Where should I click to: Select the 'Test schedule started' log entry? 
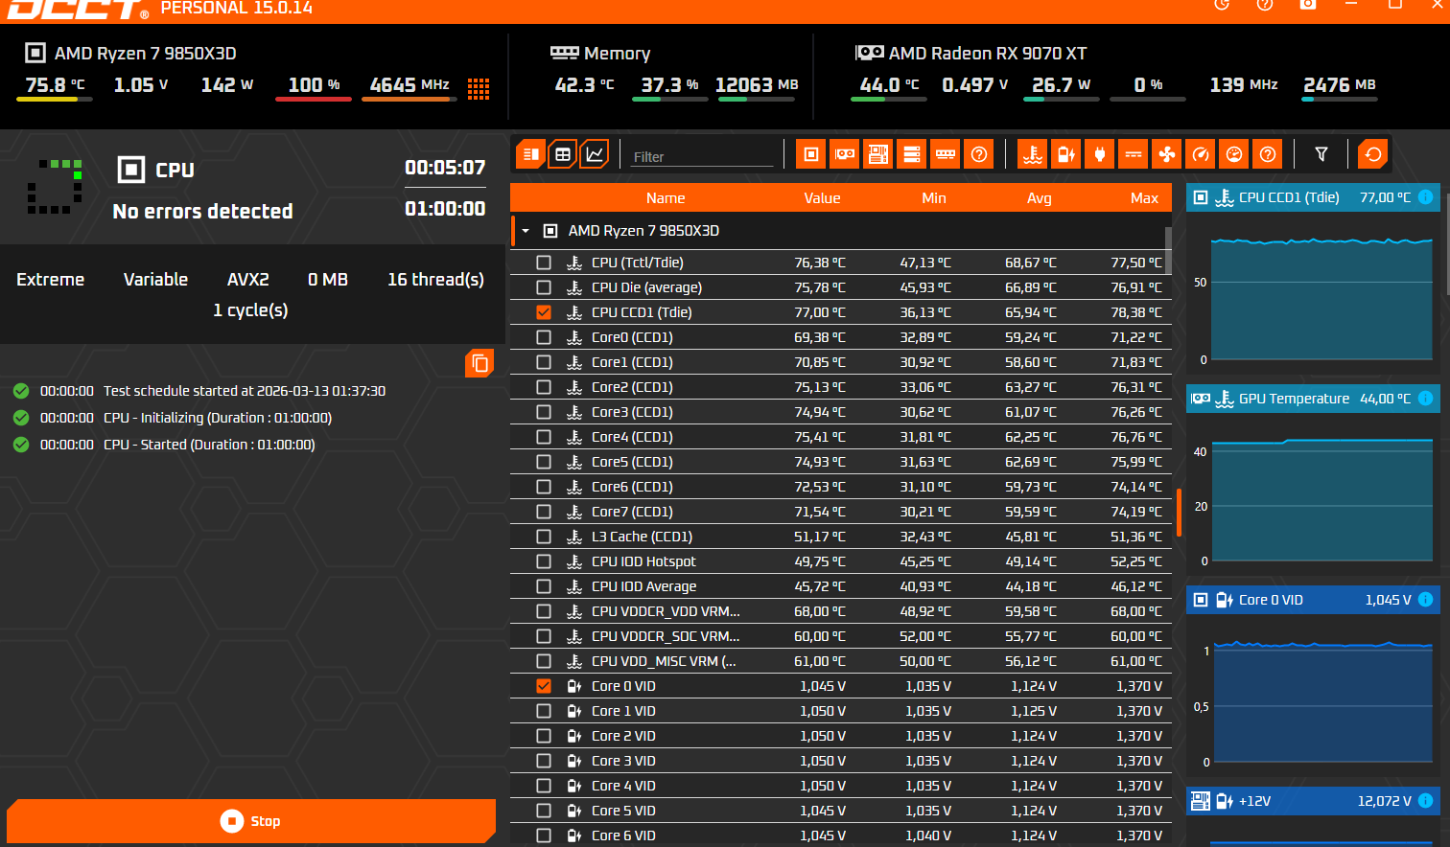(245, 391)
